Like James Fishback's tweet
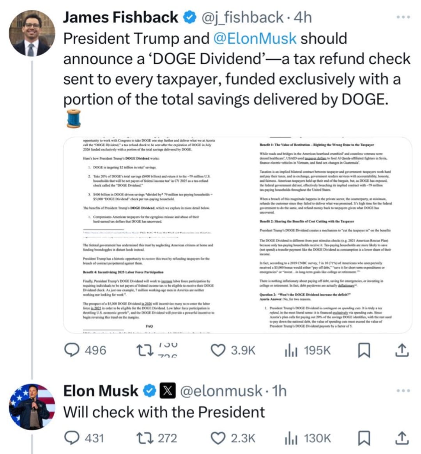The image size is (421, 454). pyautogui.click(x=218, y=350)
